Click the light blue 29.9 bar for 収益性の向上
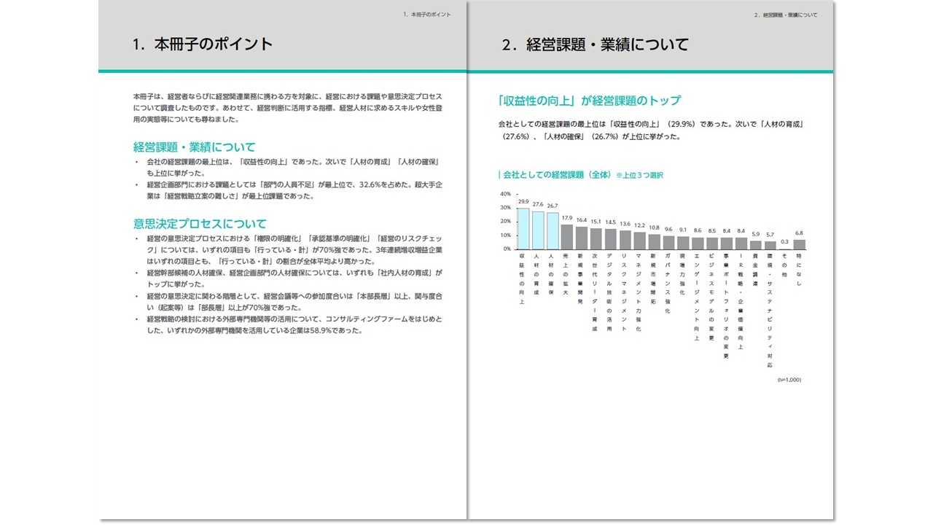This screenshot has width=933, height=525. [523, 229]
